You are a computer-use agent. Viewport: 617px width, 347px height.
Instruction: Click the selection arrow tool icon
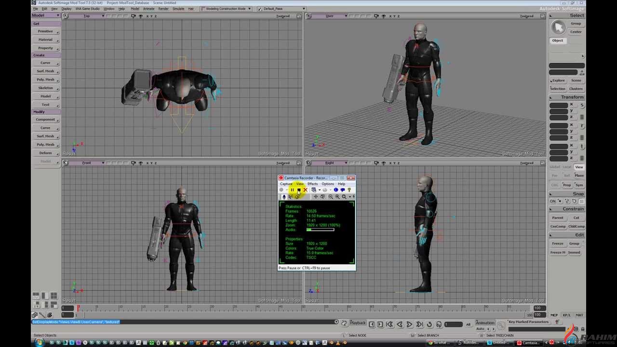click(x=558, y=27)
